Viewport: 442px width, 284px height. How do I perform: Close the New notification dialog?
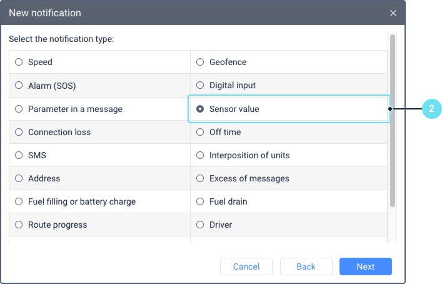pos(393,13)
